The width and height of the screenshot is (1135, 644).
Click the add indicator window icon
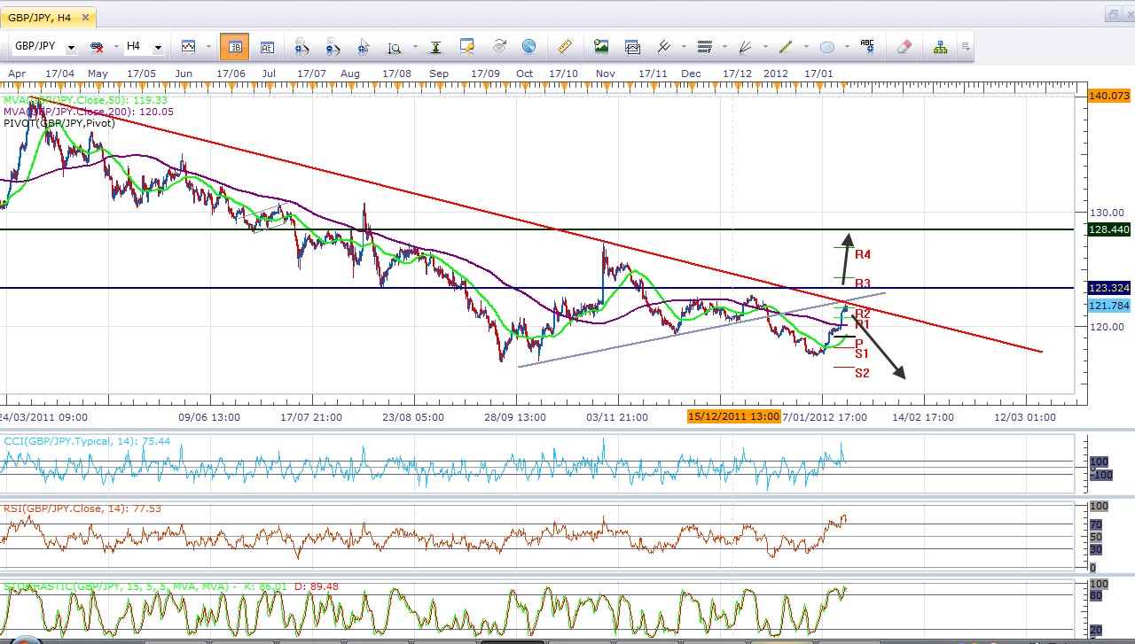point(632,47)
